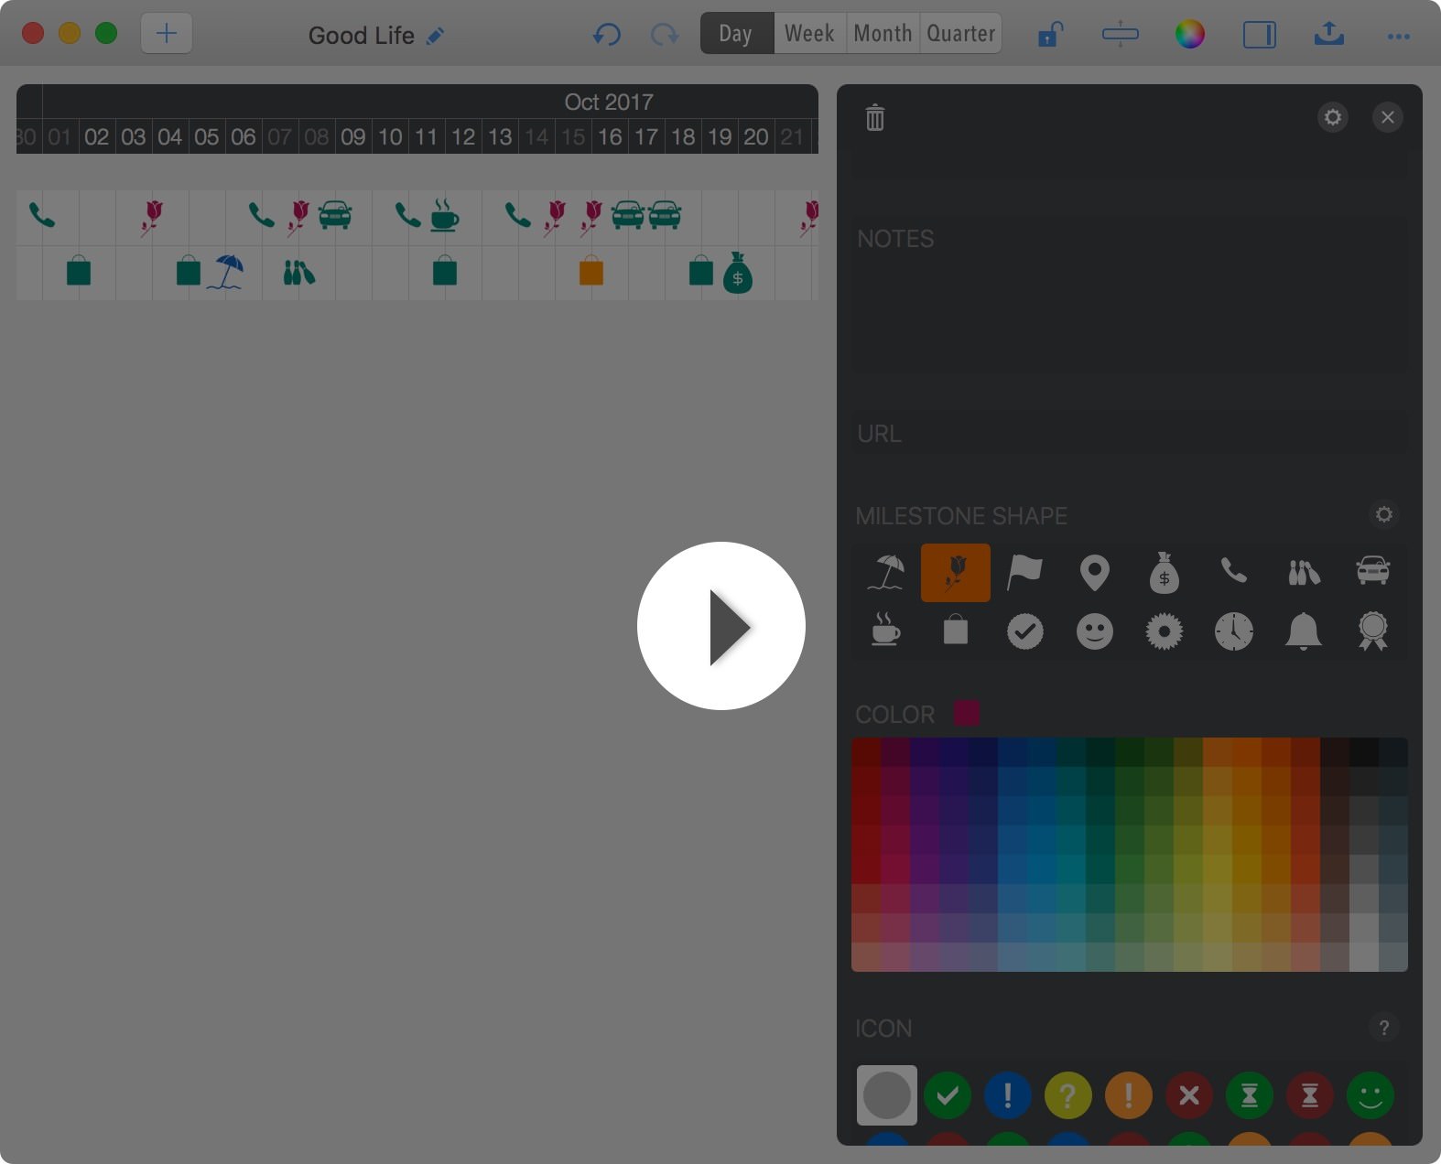Viewport: 1441px width, 1164px height.
Task: Click in the NOTES text field
Action: coord(1129,302)
